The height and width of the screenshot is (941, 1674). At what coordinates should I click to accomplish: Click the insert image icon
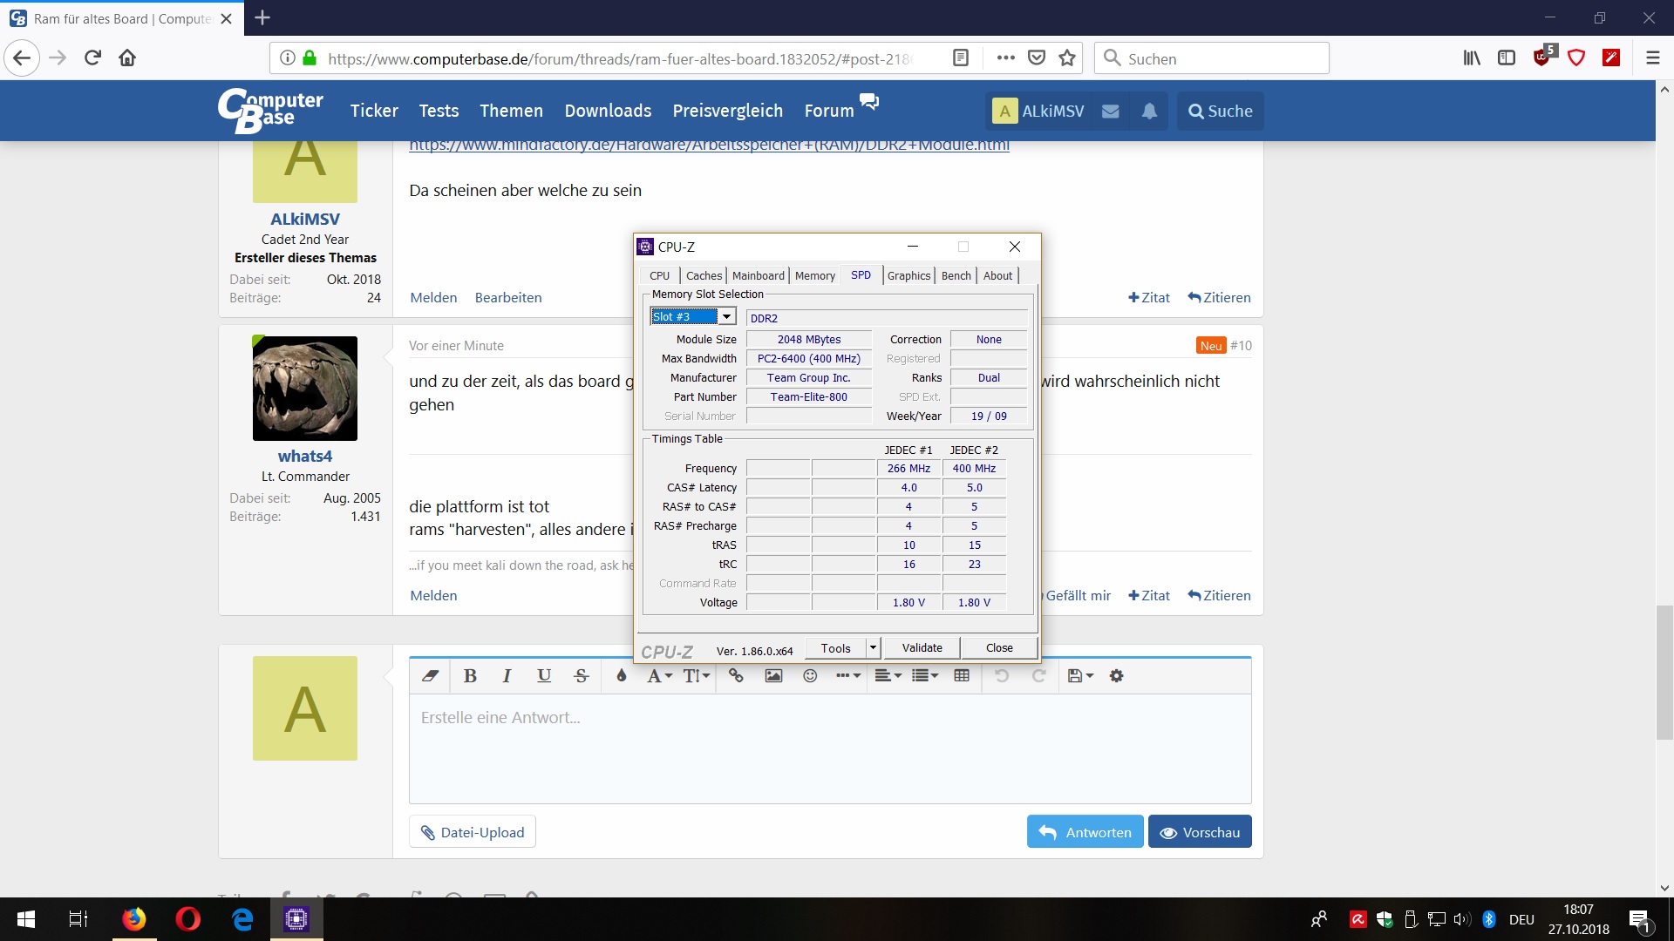click(x=773, y=676)
